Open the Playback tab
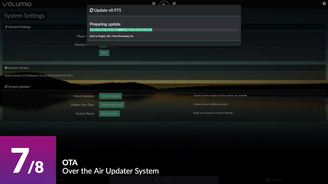This screenshot has height=184, width=328. point(164,180)
